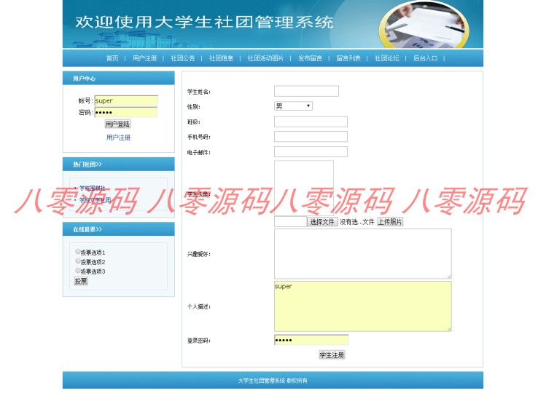Viewport: 546px width, 393px height.
Task: Open the 首页 navigation item
Action: click(112, 58)
